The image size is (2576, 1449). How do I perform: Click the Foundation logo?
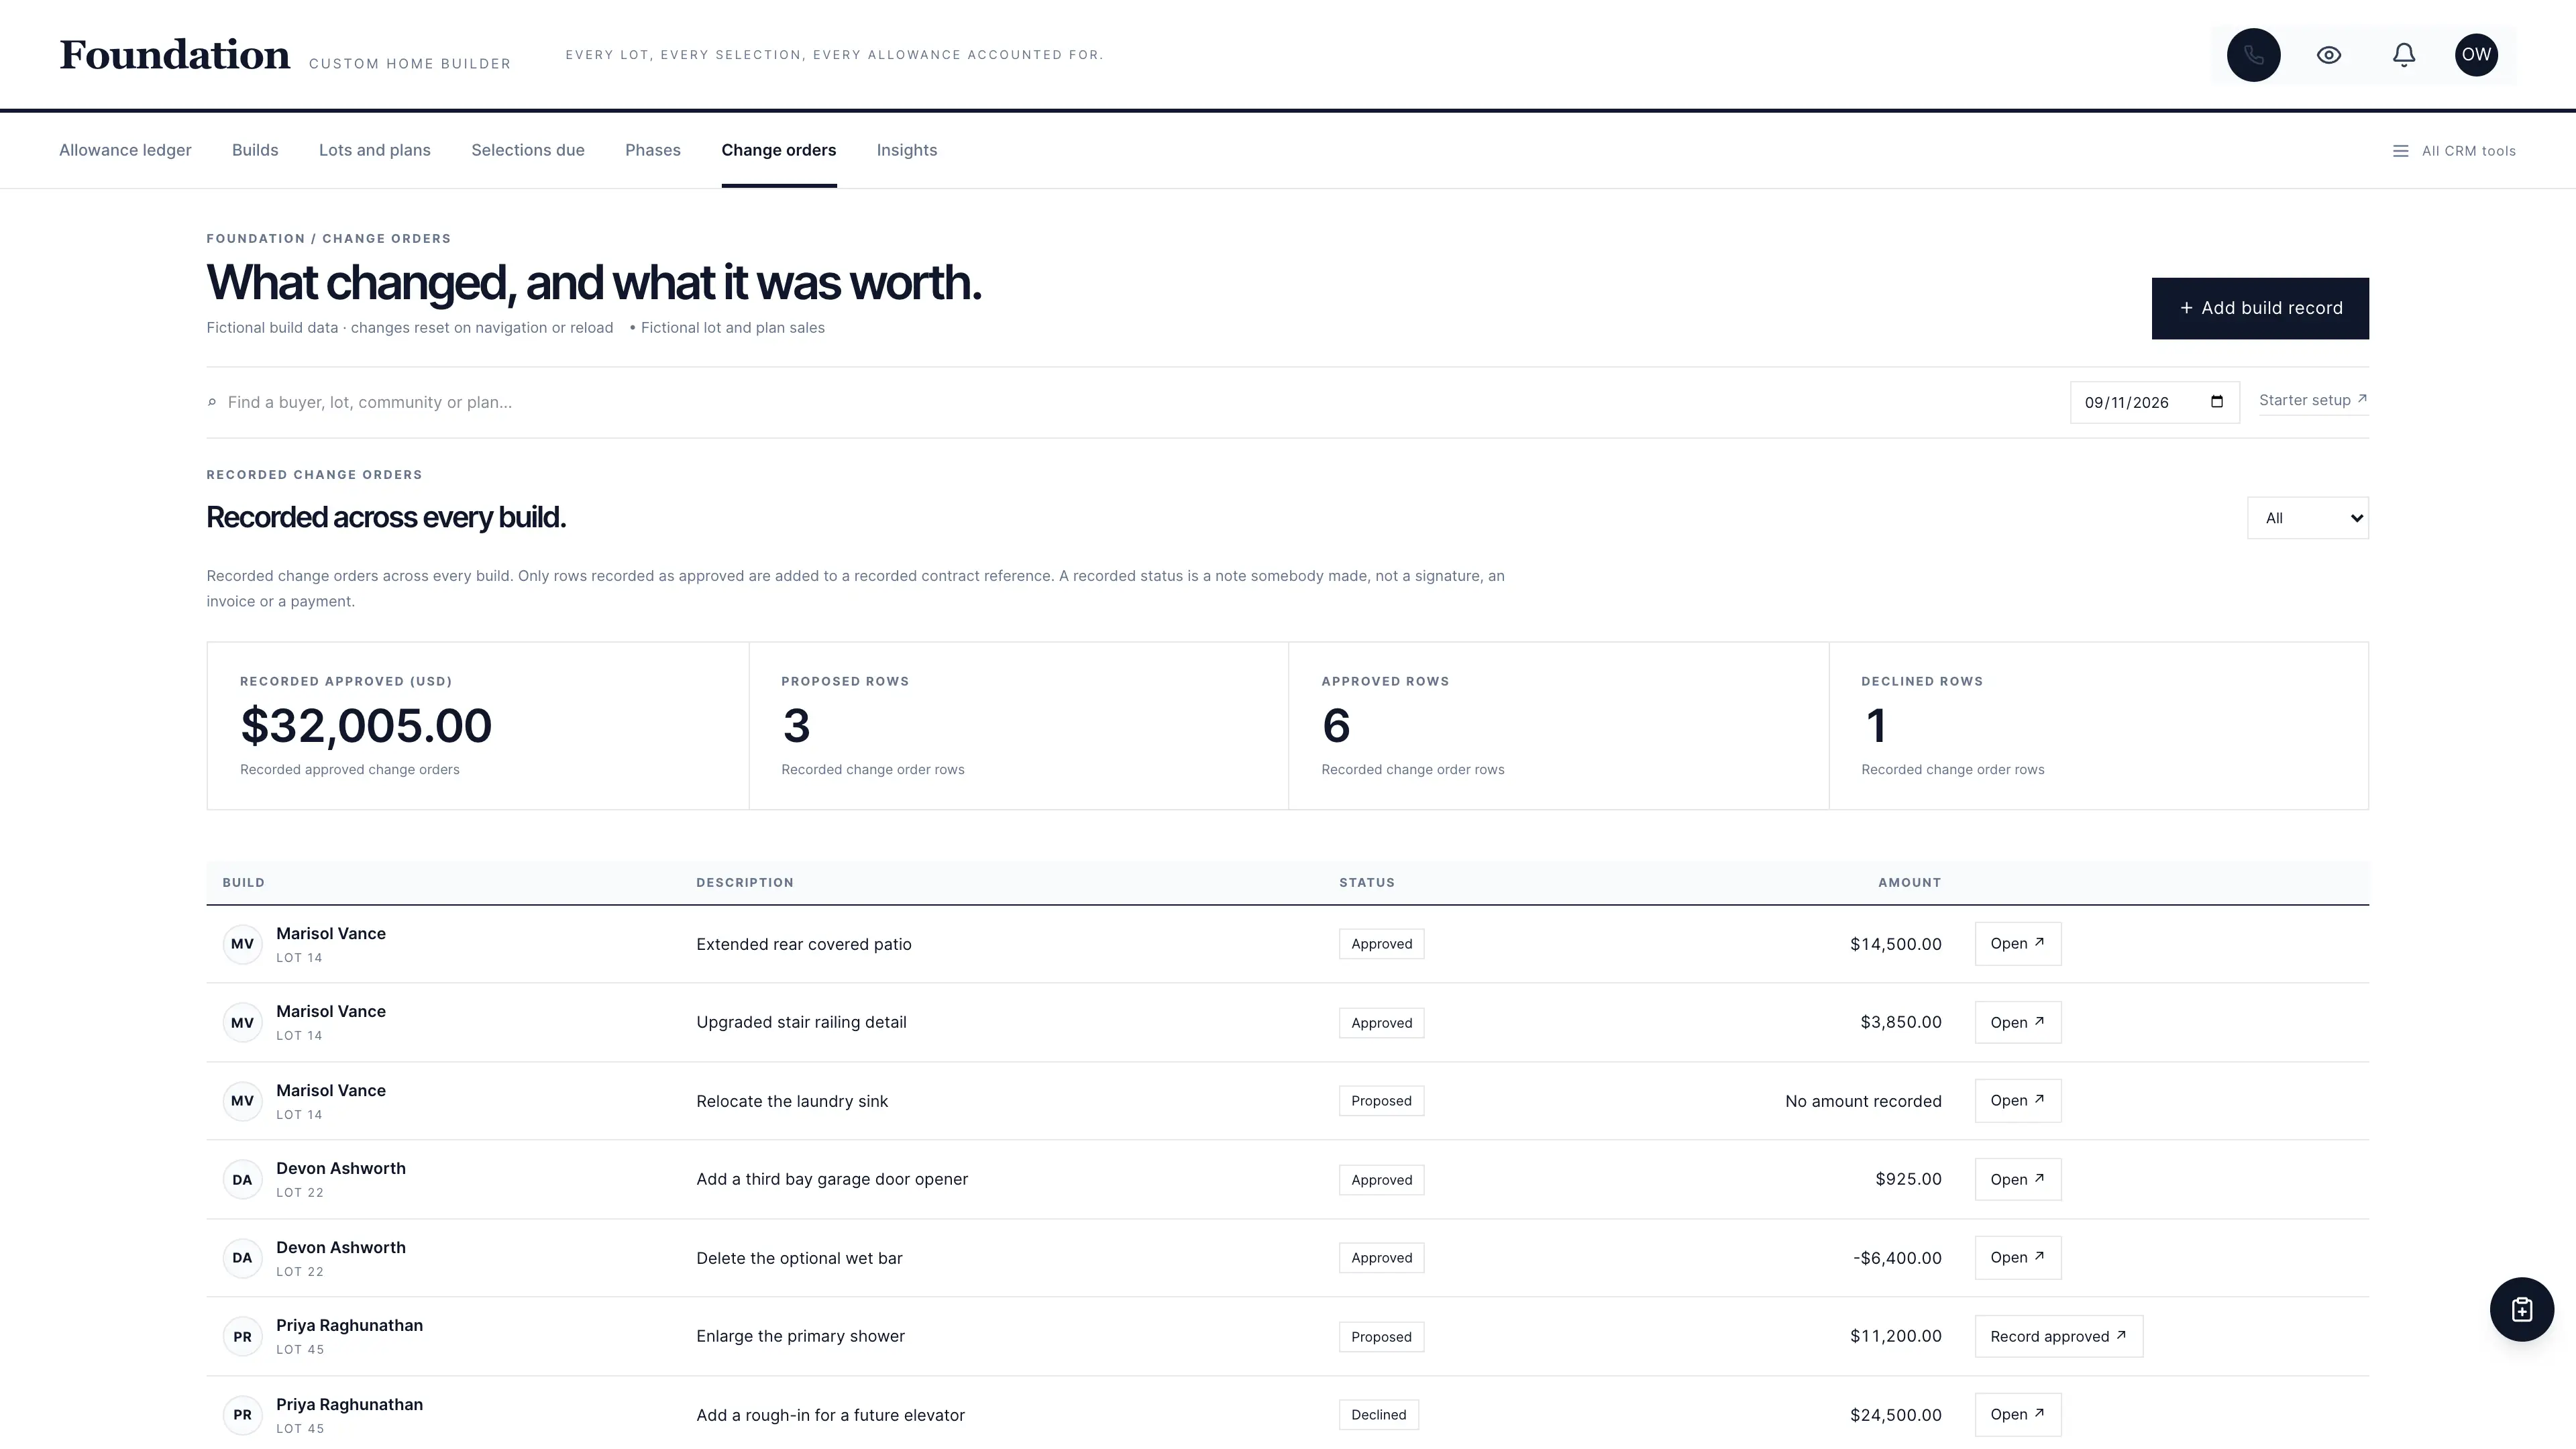[175, 55]
